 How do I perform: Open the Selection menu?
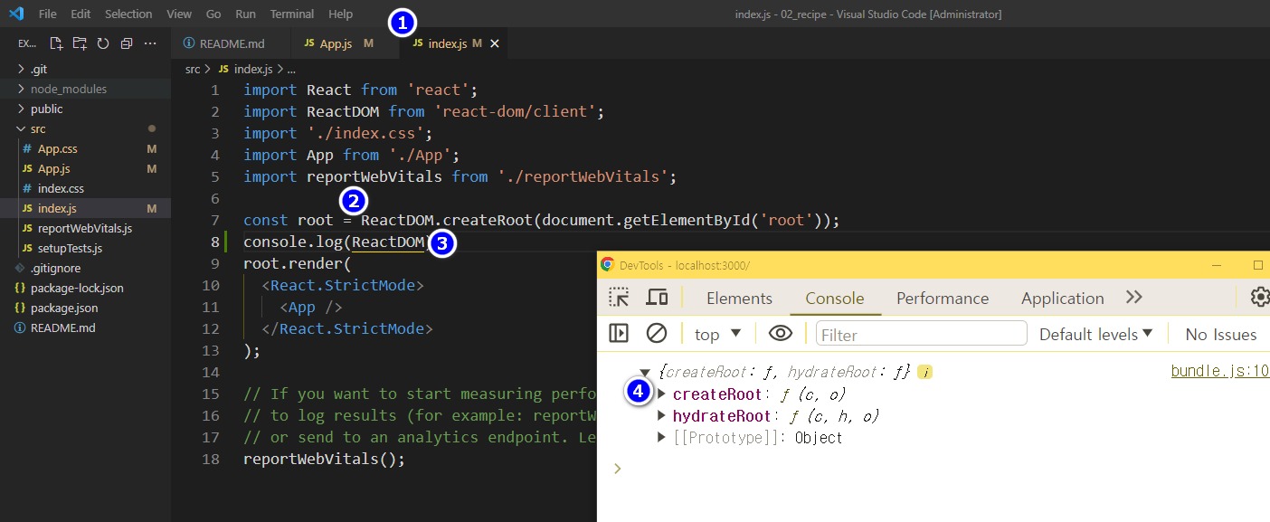point(128,14)
